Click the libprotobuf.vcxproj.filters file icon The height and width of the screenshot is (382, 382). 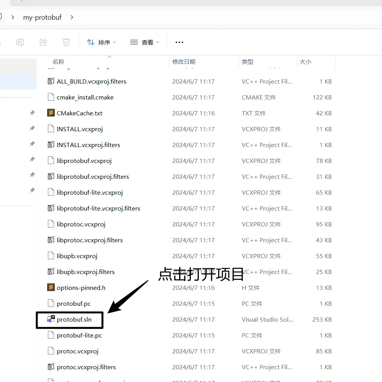click(51, 176)
